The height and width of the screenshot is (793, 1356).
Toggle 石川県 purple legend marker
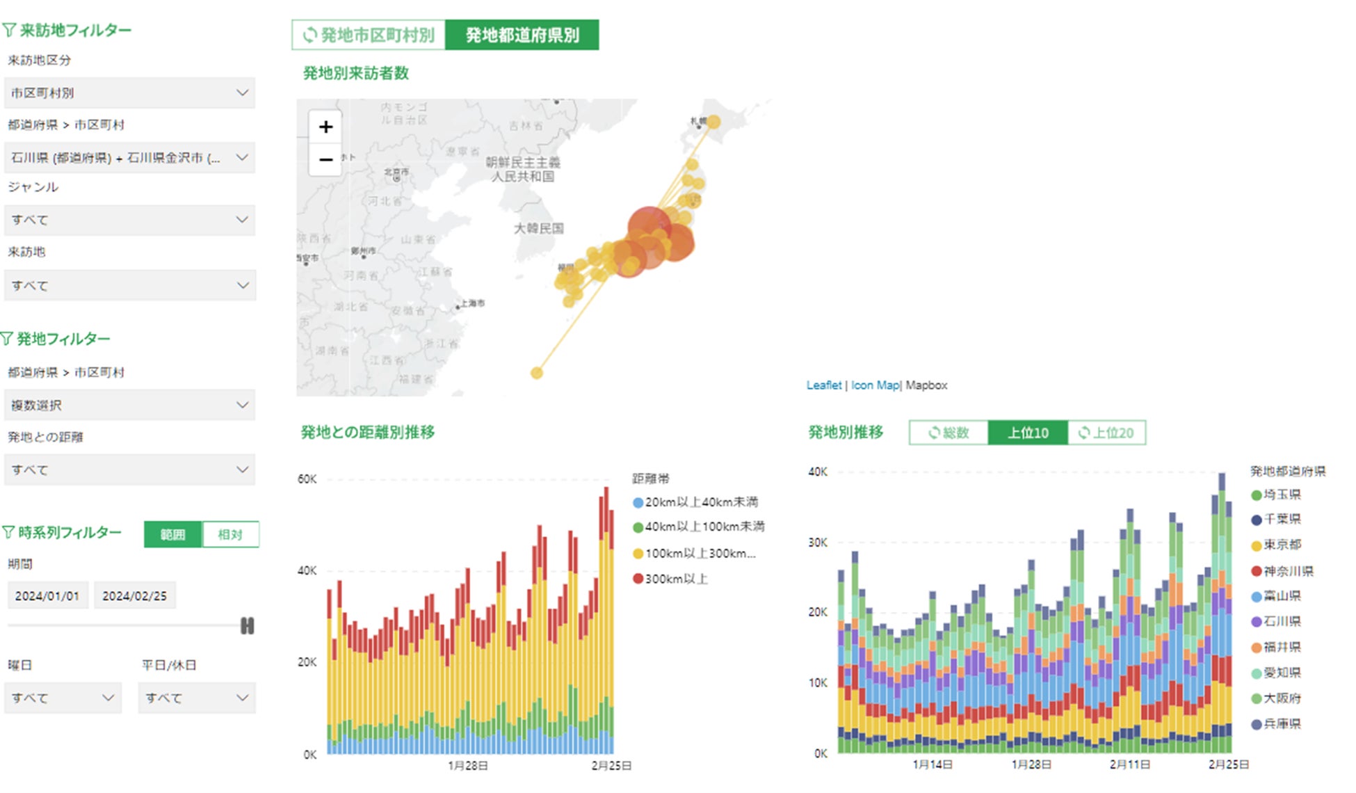1256,622
